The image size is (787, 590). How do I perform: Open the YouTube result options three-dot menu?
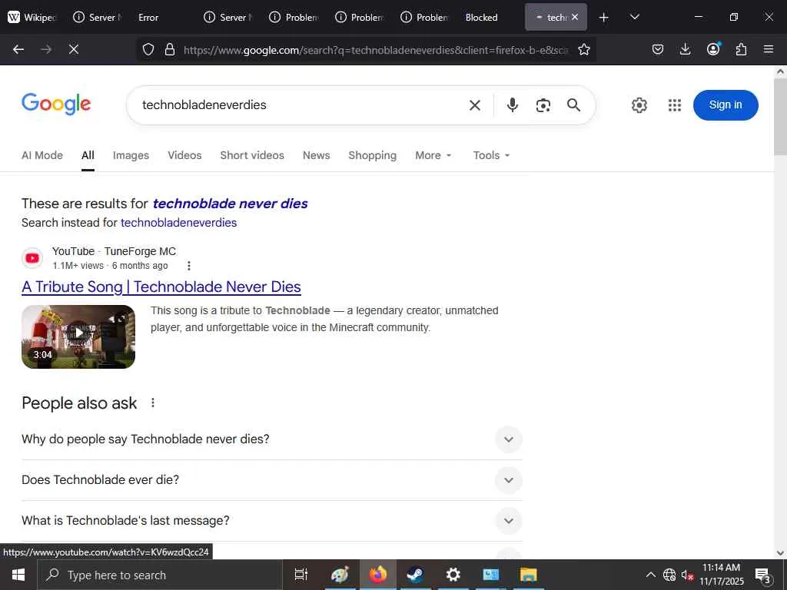(x=189, y=266)
